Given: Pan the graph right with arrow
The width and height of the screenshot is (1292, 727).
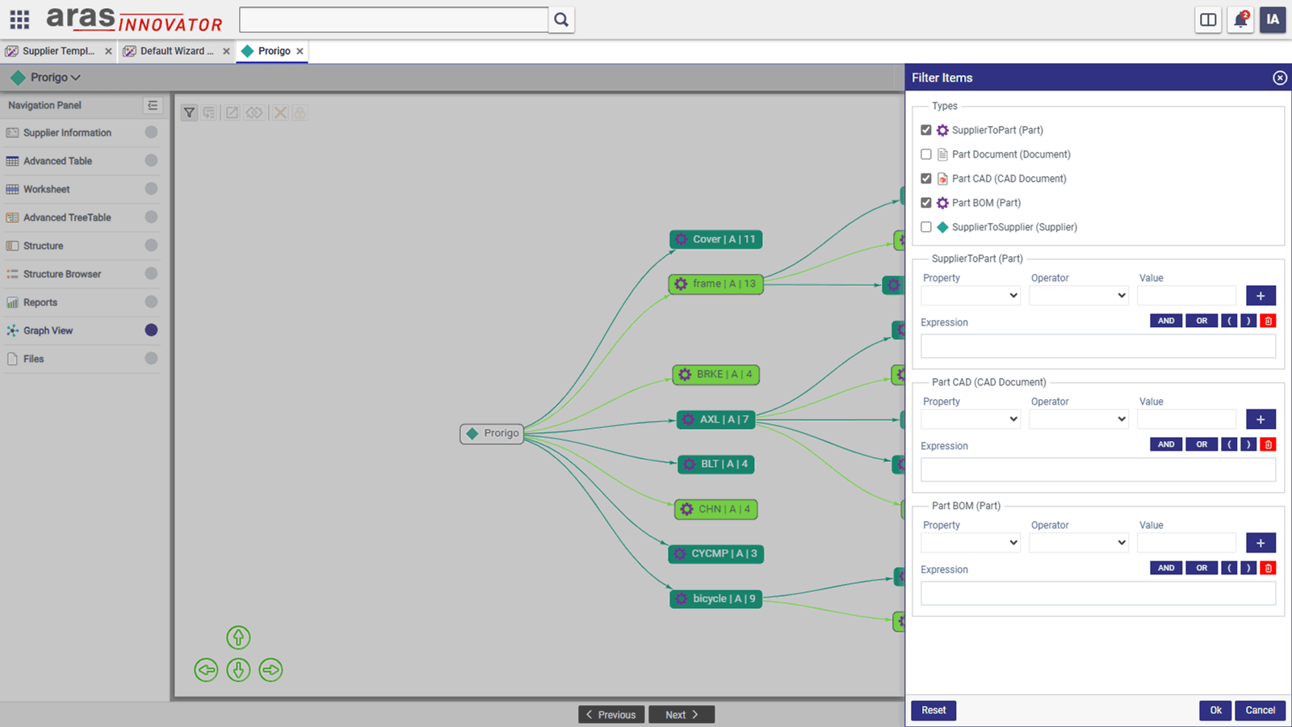Looking at the screenshot, I should tap(271, 670).
